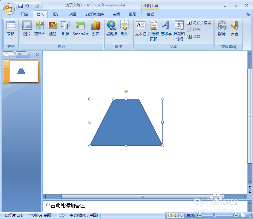Create a photo album with 相册
The width and height of the screenshot is (253, 219).
point(53,28)
